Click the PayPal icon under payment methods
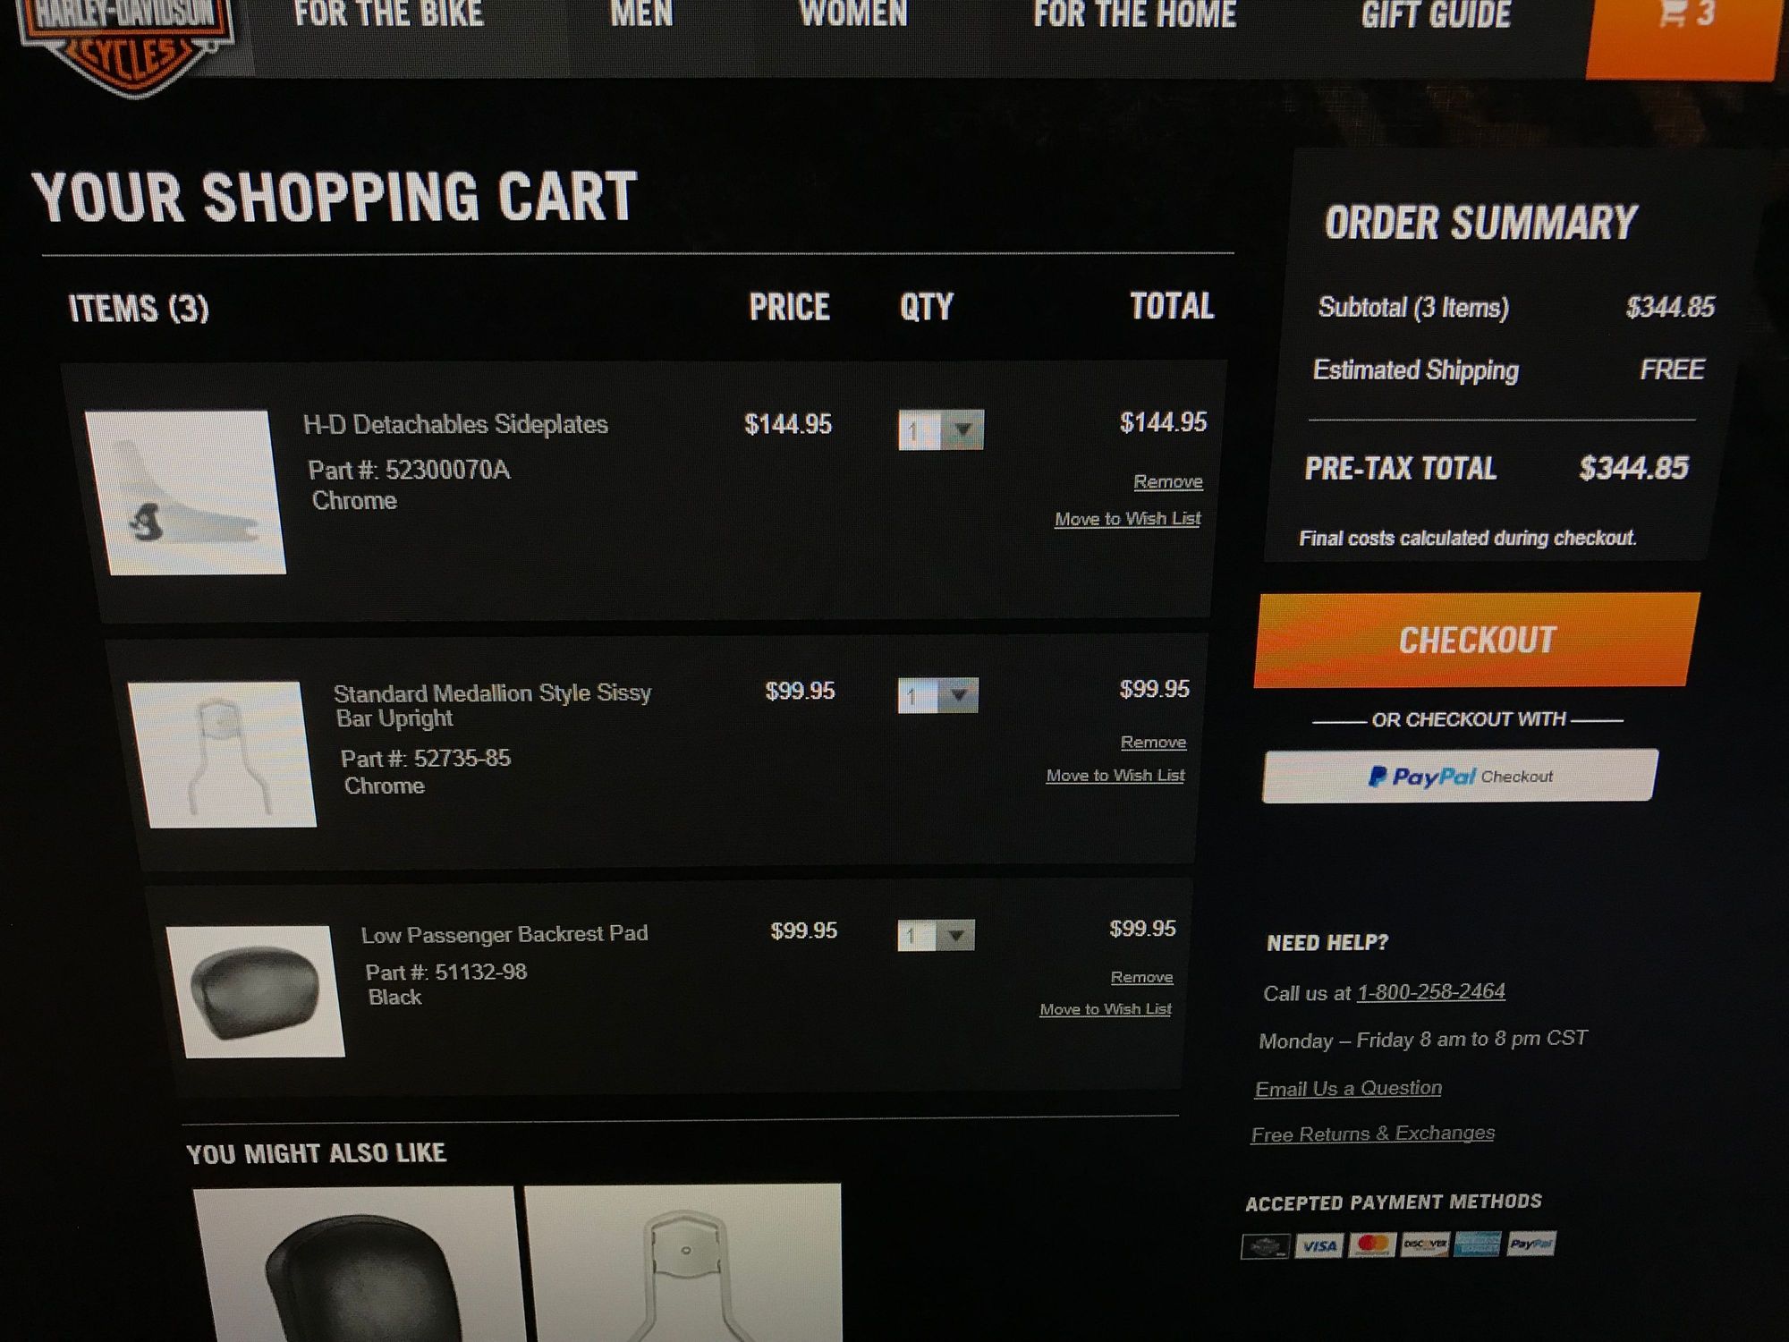This screenshot has width=1789, height=1342. coord(1531,1243)
